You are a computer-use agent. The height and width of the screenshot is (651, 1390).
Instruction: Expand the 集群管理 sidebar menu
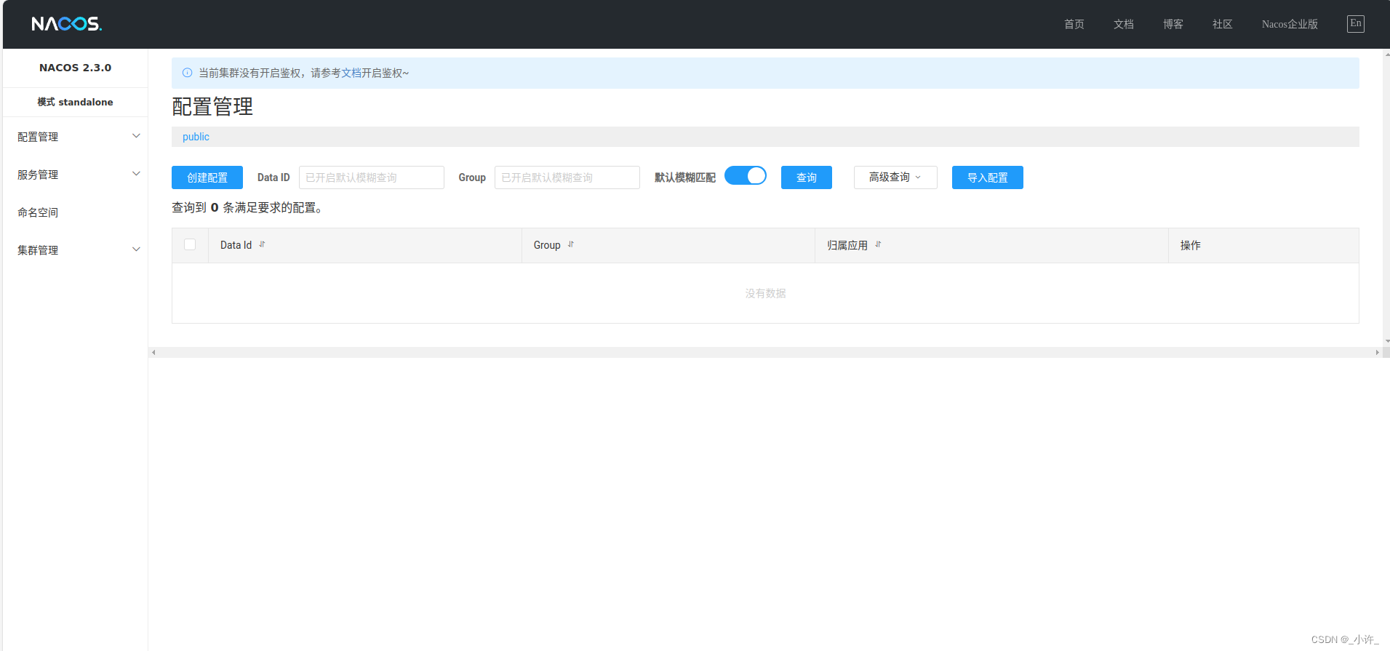click(x=76, y=250)
